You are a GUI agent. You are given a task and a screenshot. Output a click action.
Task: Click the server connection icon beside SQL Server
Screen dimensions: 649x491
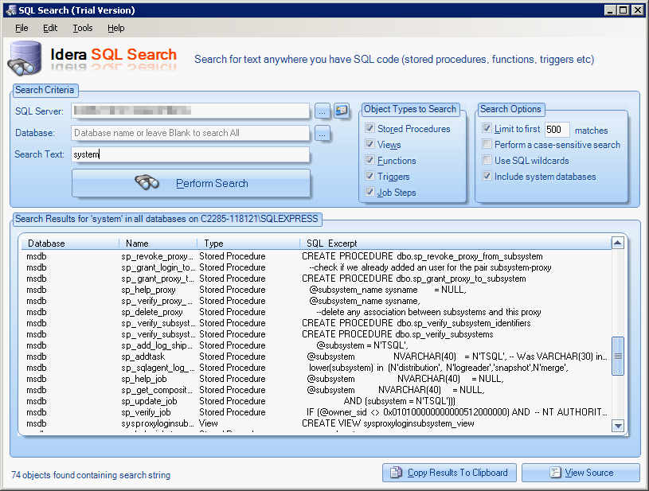pyautogui.click(x=342, y=111)
